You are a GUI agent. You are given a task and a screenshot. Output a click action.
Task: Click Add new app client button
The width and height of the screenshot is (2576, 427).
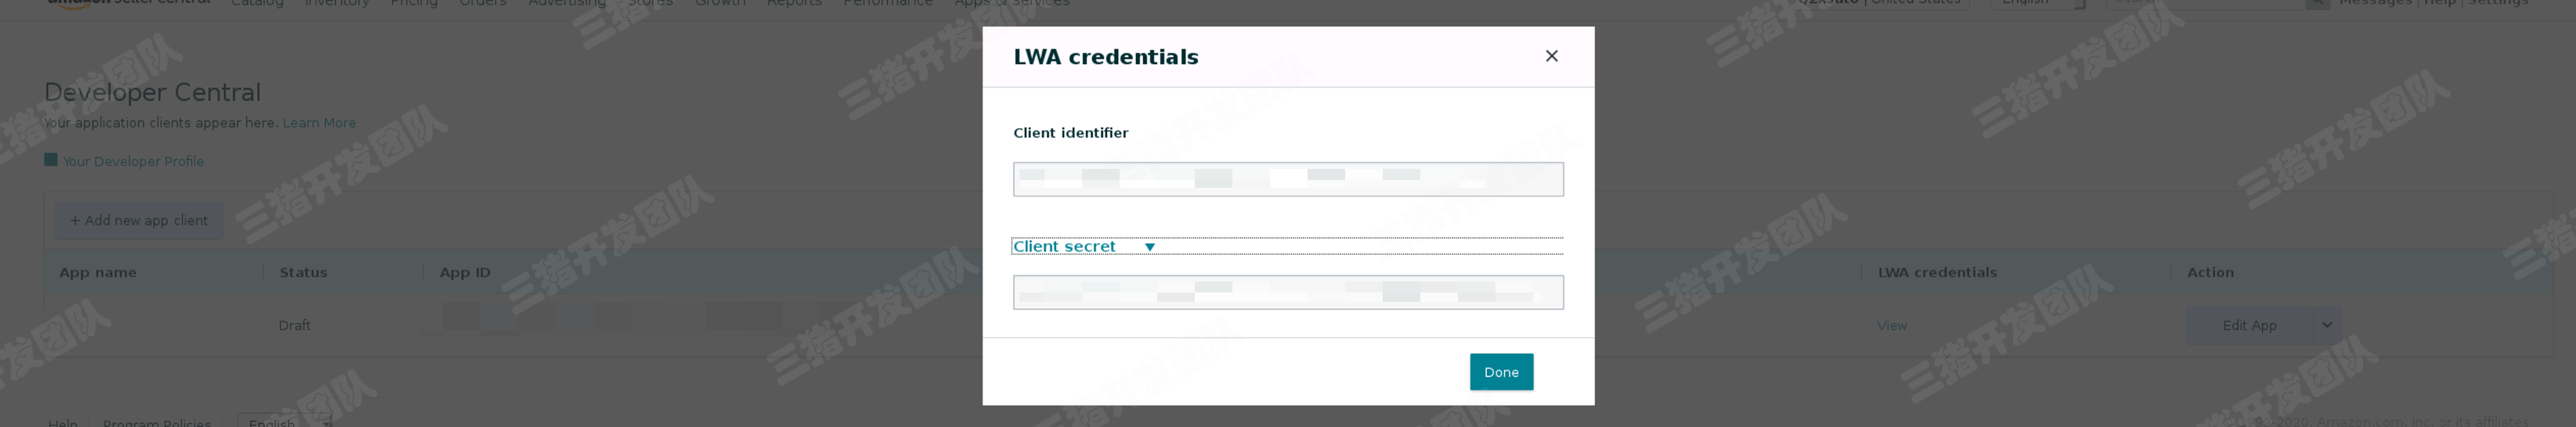[139, 221]
